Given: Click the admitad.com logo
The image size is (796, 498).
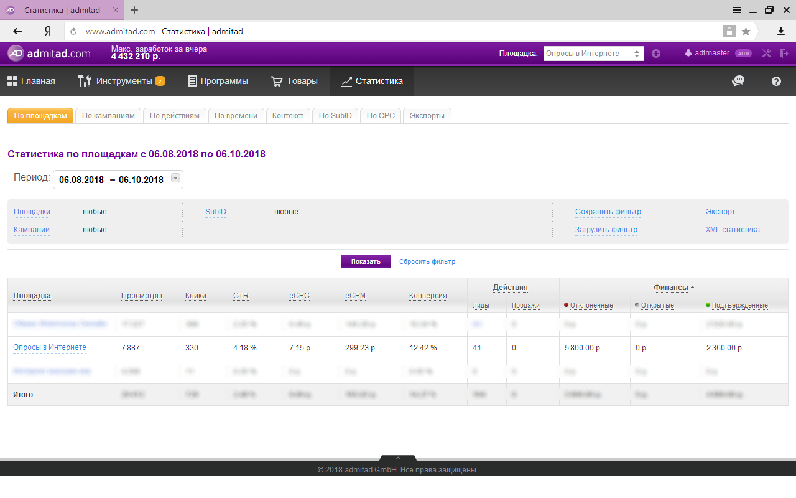Looking at the screenshot, I should tap(49, 54).
